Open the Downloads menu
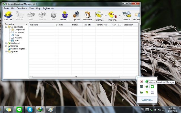This screenshot has height=113, width=181. [x=22, y=8]
